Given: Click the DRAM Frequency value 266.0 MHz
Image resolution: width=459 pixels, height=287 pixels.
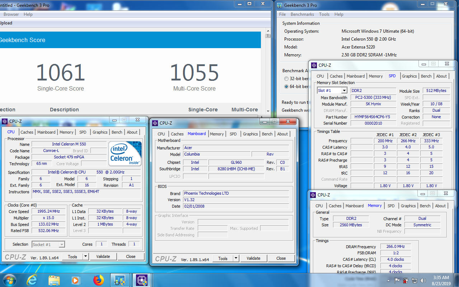Looking at the screenshot, I should click(395, 247).
